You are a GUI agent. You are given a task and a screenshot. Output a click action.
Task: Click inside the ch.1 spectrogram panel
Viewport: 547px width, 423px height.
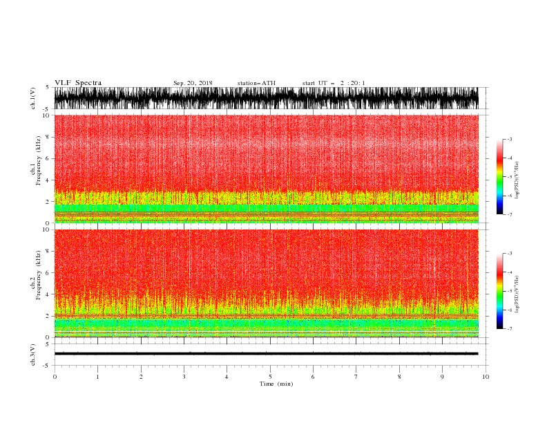pos(267,169)
